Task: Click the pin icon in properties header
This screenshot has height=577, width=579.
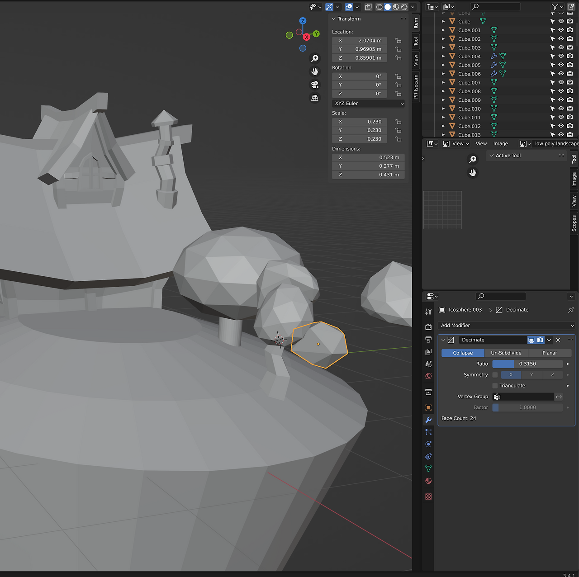Action: pyautogui.click(x=571, y=310)
